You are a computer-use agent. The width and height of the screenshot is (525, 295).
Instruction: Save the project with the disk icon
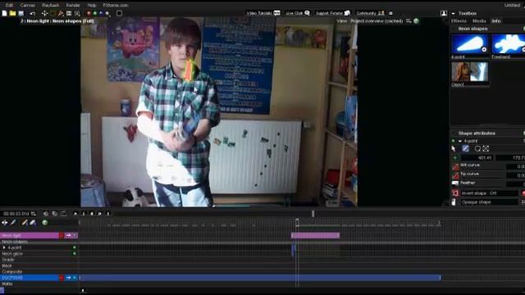point(21,13)
